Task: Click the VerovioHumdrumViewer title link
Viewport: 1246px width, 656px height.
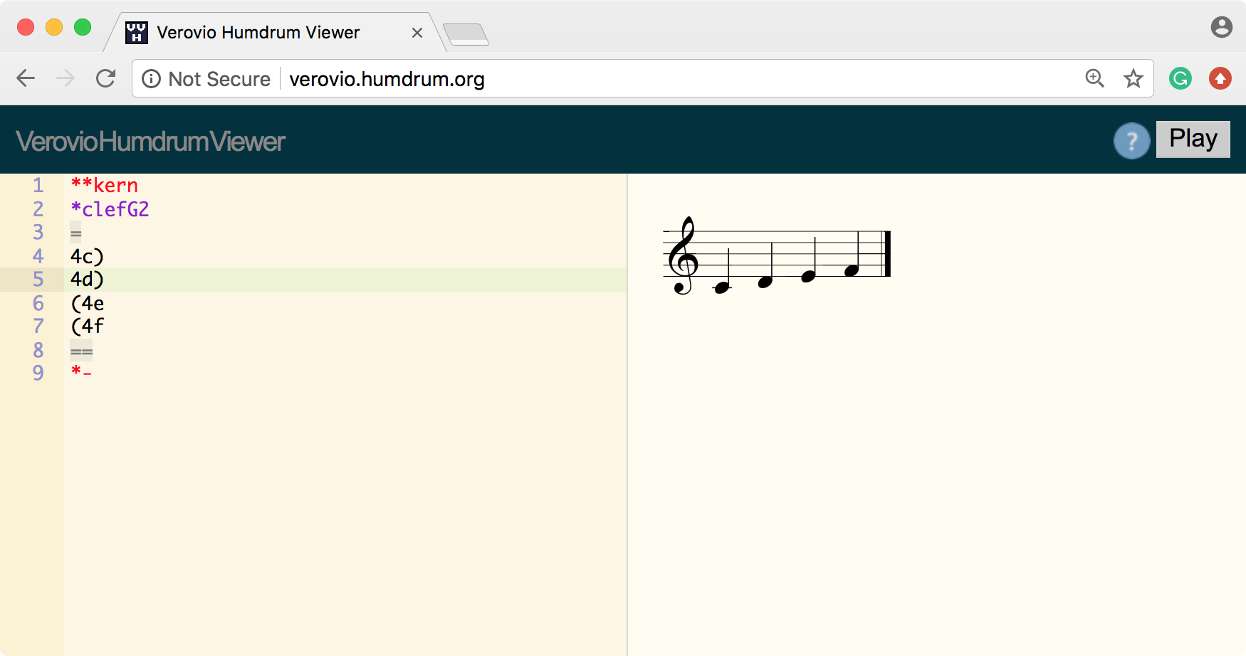Action: pyautogui.click(x=150, y=140)
